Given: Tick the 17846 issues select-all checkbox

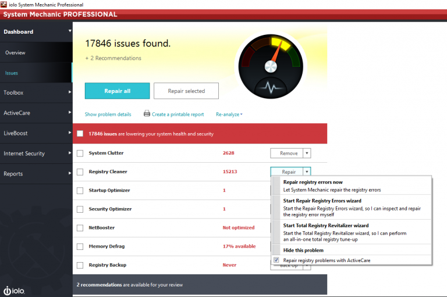Looking at the screenshot, I should coord(80,134).
